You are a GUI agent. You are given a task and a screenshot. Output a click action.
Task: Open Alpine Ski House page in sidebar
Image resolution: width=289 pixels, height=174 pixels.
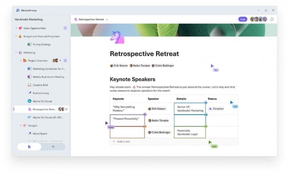(x=43, y=101)
